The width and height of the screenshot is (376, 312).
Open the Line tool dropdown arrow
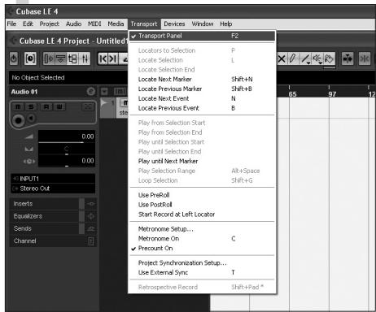(308, 63)
